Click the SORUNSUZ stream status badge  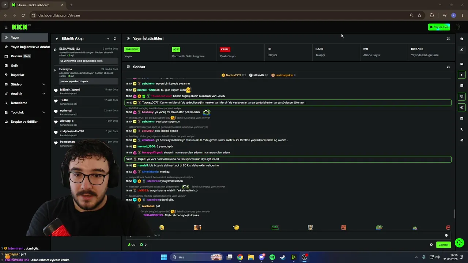[x=132, y=49]
